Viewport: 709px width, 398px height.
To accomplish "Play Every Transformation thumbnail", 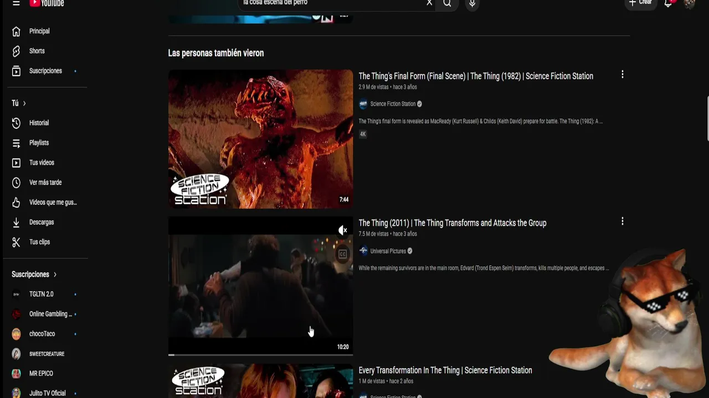I will [260, 381].
